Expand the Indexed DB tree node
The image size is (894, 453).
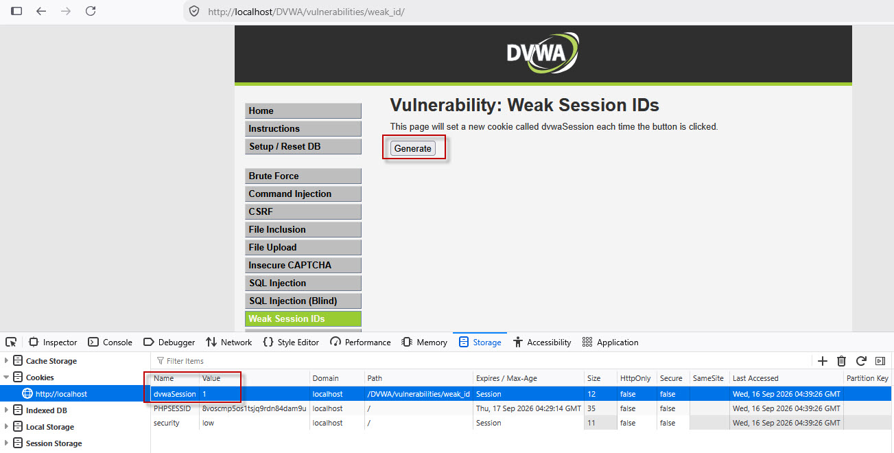point(7,410)
